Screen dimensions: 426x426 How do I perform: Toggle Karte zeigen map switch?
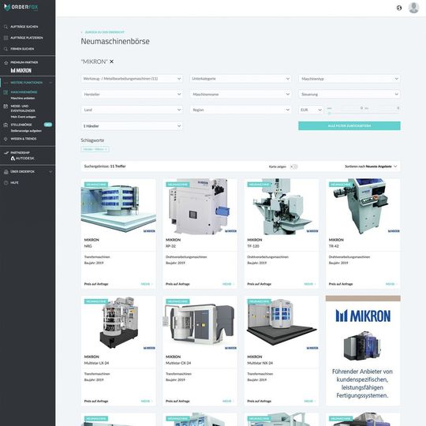coord(293,166)
